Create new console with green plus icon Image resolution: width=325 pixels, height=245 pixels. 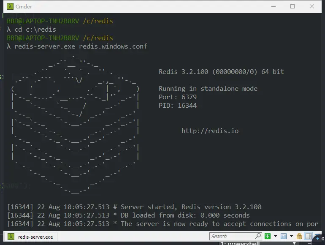pyautogui.click(x=268, y=236)
